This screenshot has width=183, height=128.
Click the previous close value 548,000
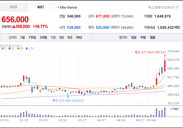click(x=74, y=16)
